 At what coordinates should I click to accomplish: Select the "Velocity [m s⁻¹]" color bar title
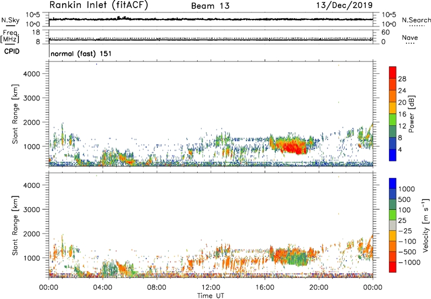tap(426, 225)
